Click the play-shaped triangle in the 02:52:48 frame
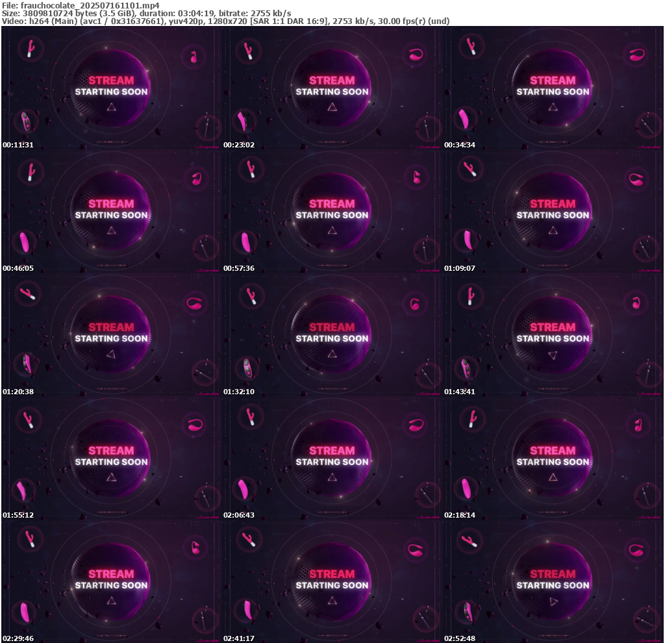This screenshot has height=643, width=665. 553,601
